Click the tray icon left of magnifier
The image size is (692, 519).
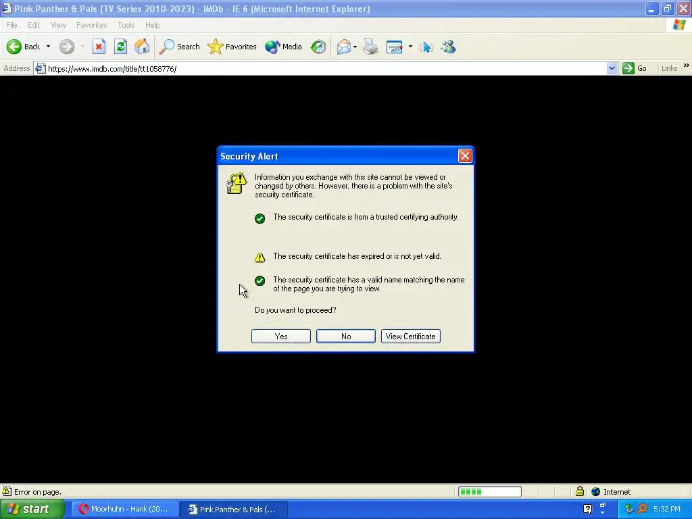click(629, 509)
